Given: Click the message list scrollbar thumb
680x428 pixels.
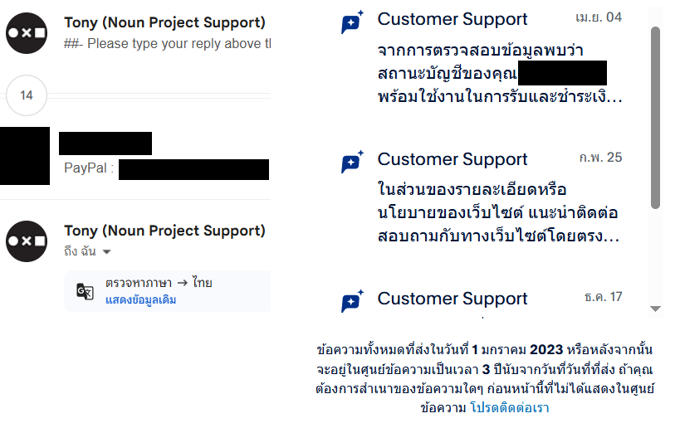Looking at the screenshot, I should click(x=655, y=118).
